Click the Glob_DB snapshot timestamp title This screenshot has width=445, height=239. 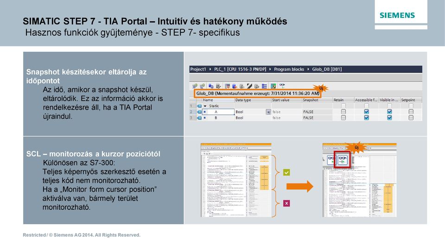(258, 93)
